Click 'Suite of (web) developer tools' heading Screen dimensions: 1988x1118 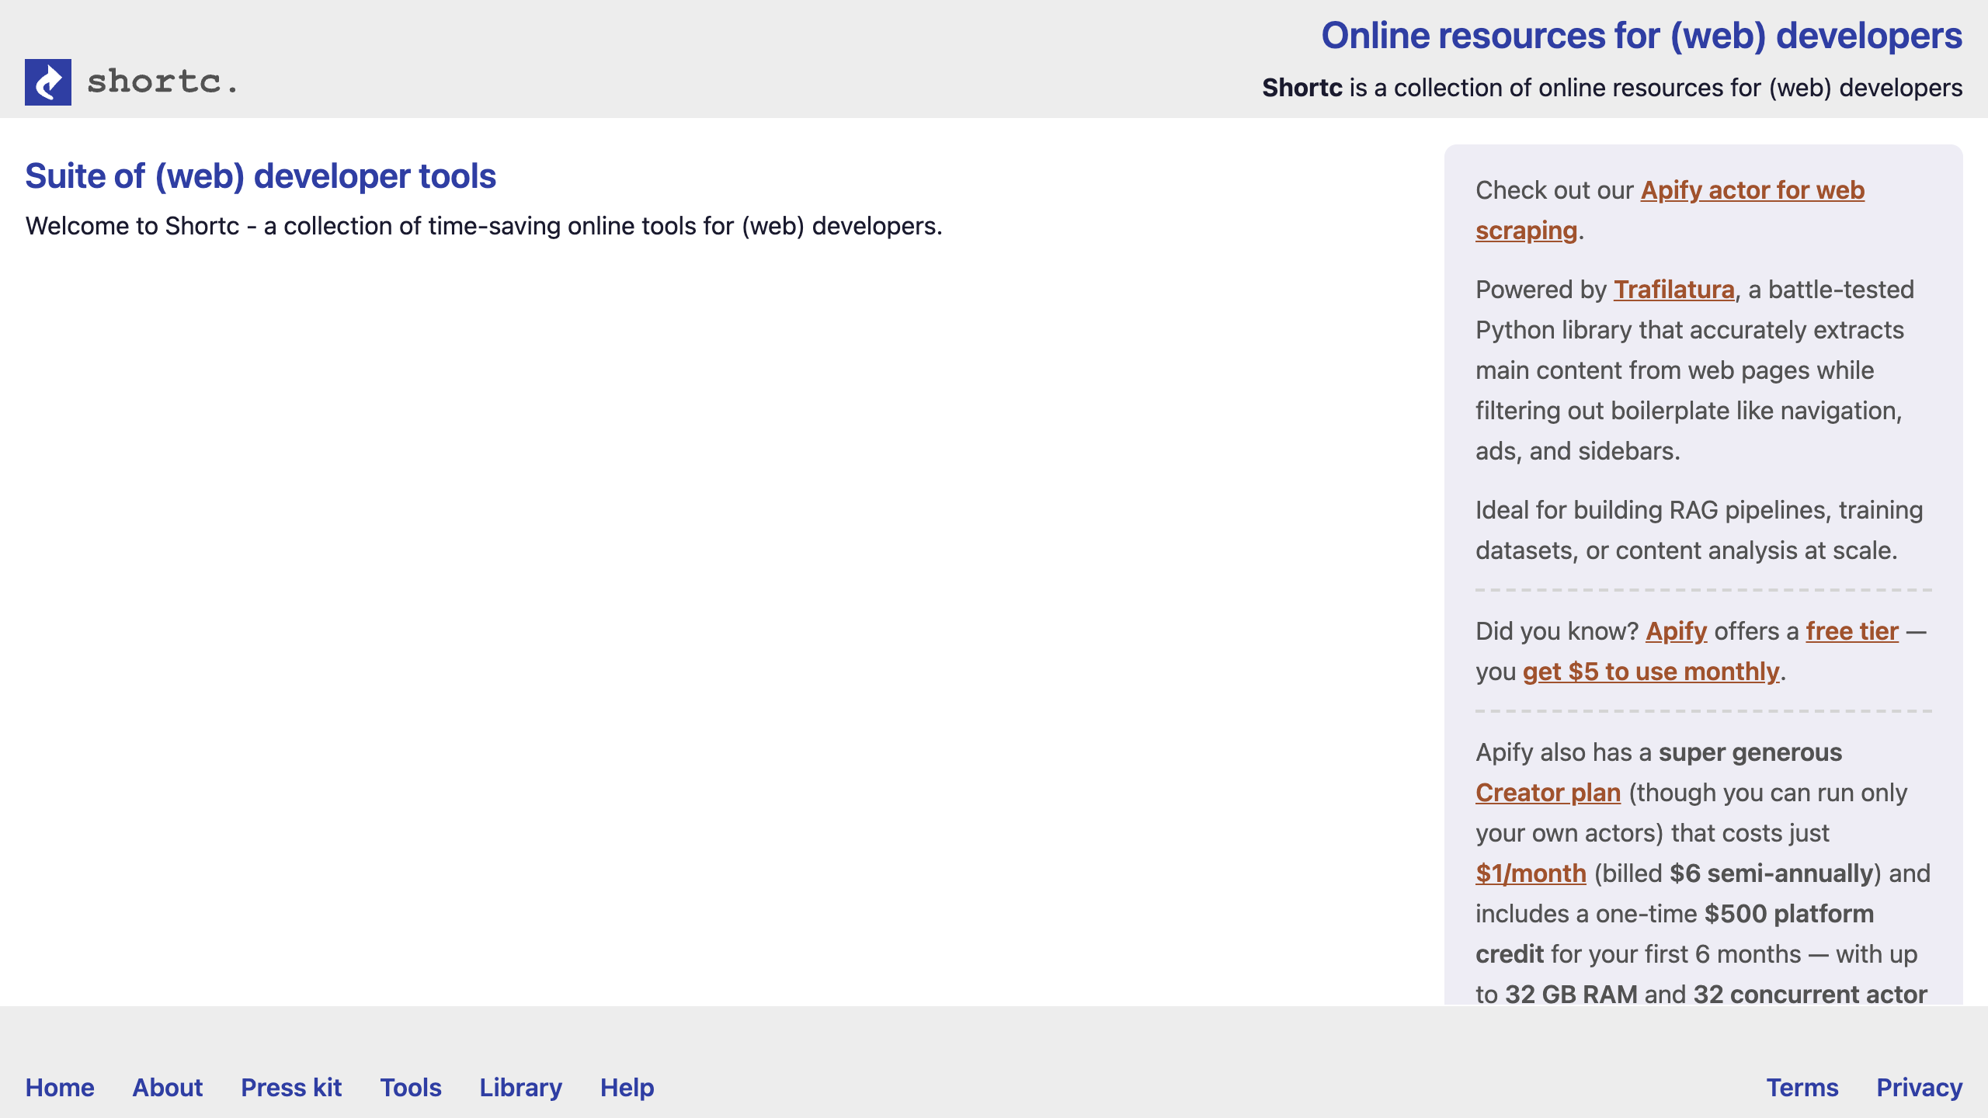(260, 176)
